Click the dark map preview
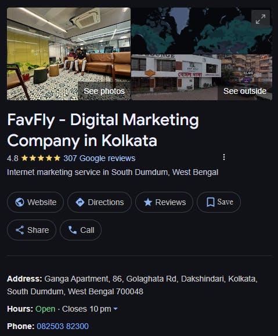This screenshot has width=278, height=336. 202,31
